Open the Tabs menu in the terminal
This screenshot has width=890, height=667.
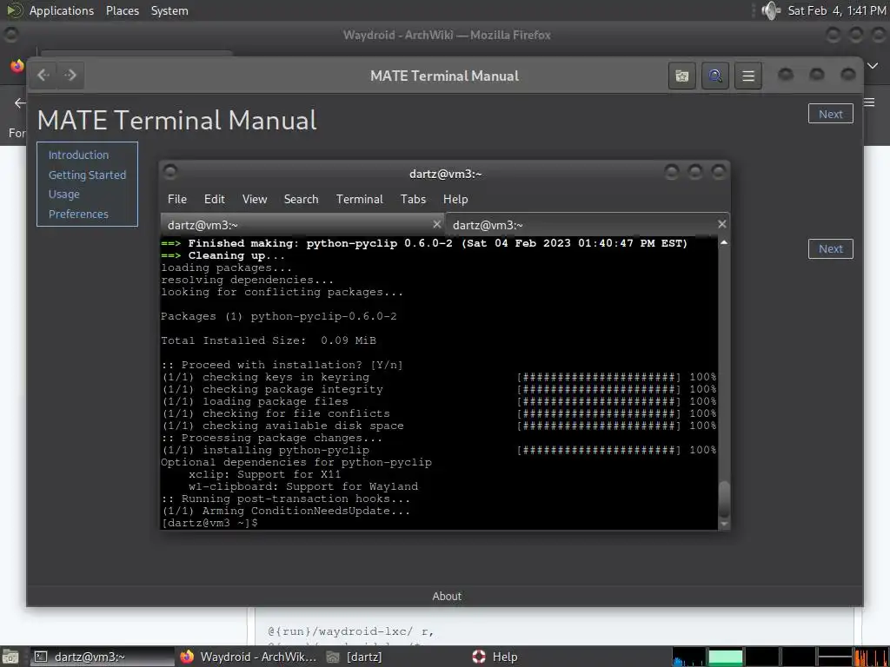point(413,199)
